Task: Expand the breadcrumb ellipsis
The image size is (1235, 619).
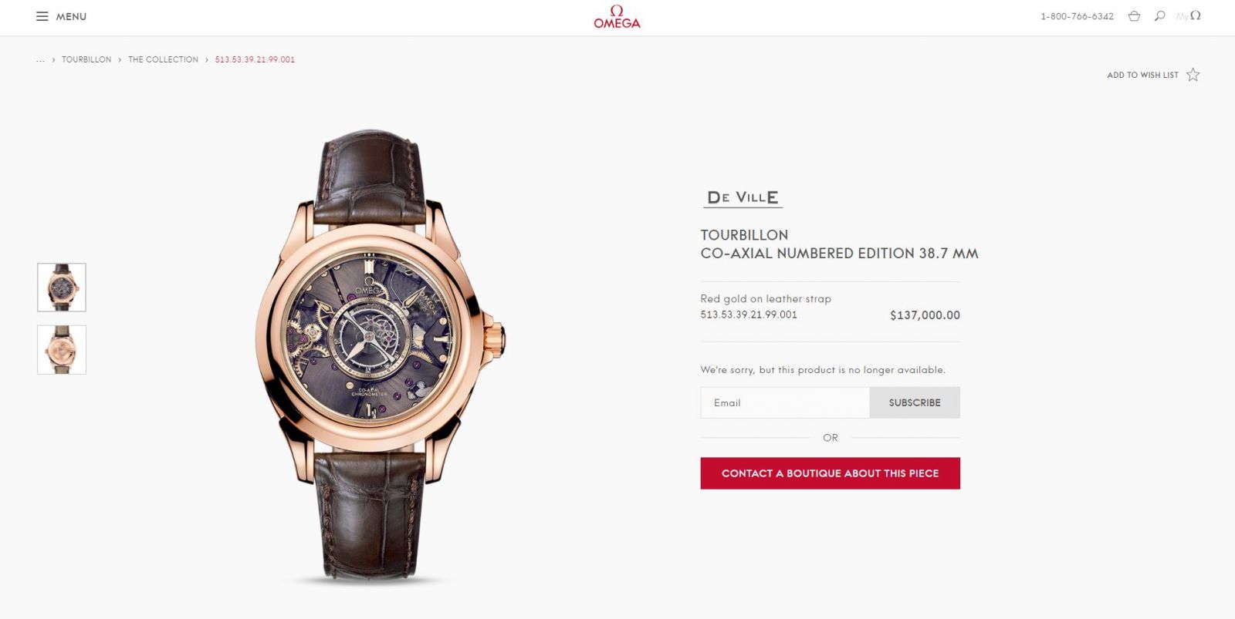Action: coord(40,59)
